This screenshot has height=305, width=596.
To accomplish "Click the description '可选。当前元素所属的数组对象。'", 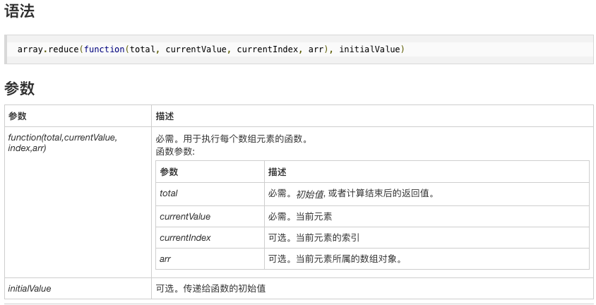I will point(335,259).
